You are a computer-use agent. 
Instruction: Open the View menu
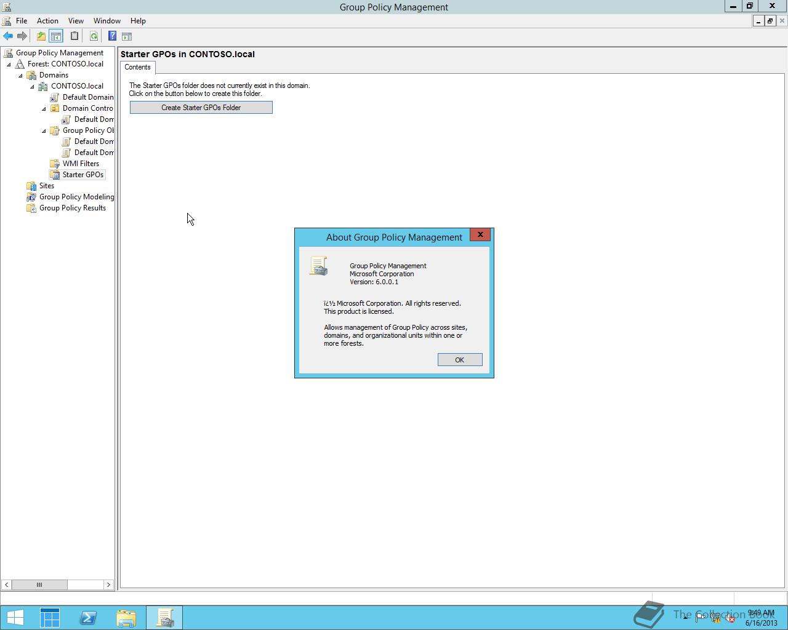tap(76, 21)
